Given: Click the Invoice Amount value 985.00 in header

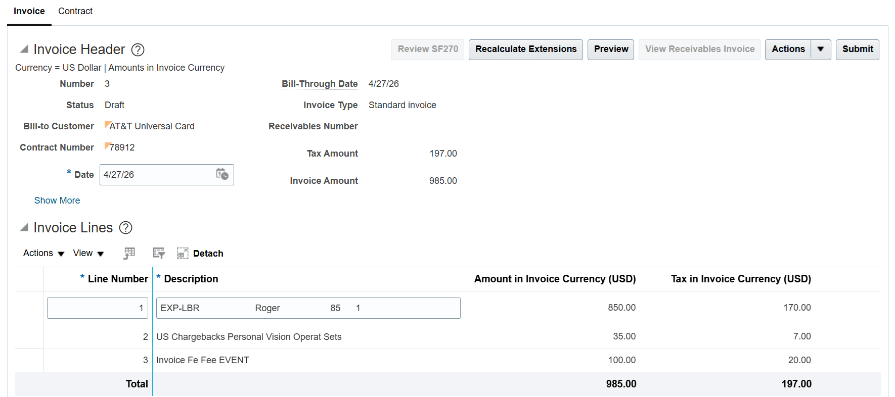Looking at the screenshot, I should 443,181.
